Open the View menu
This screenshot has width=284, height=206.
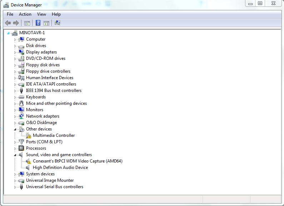[x=41, y=14]
